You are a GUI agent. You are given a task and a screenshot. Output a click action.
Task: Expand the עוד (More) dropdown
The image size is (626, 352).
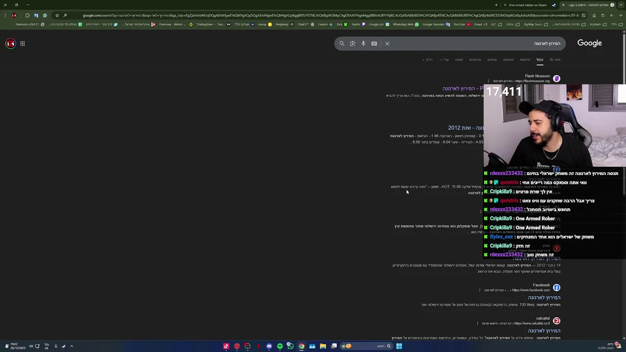445,60
